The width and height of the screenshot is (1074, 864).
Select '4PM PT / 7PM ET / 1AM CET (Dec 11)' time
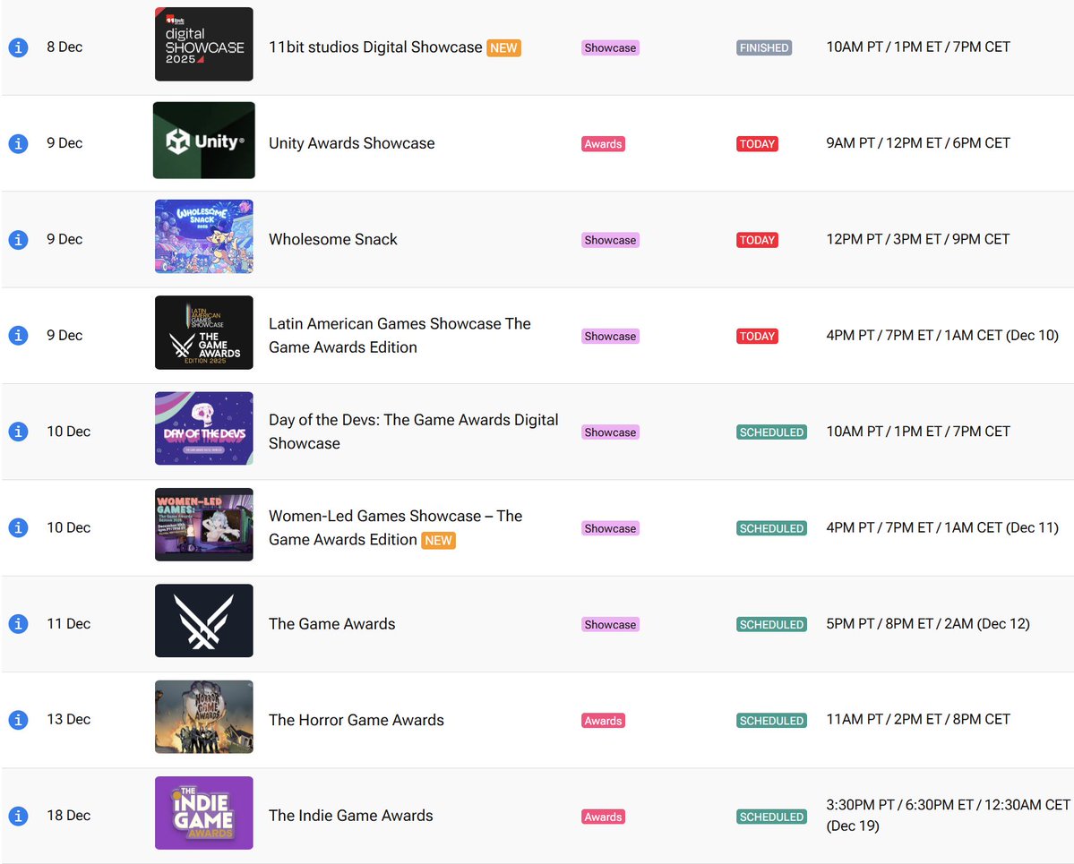[x=942, y=528]
